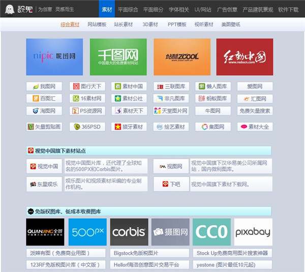Select 3D素材 sub-tab
The width and height of the screenshot is (305, 272).
[x=150, y=24]
